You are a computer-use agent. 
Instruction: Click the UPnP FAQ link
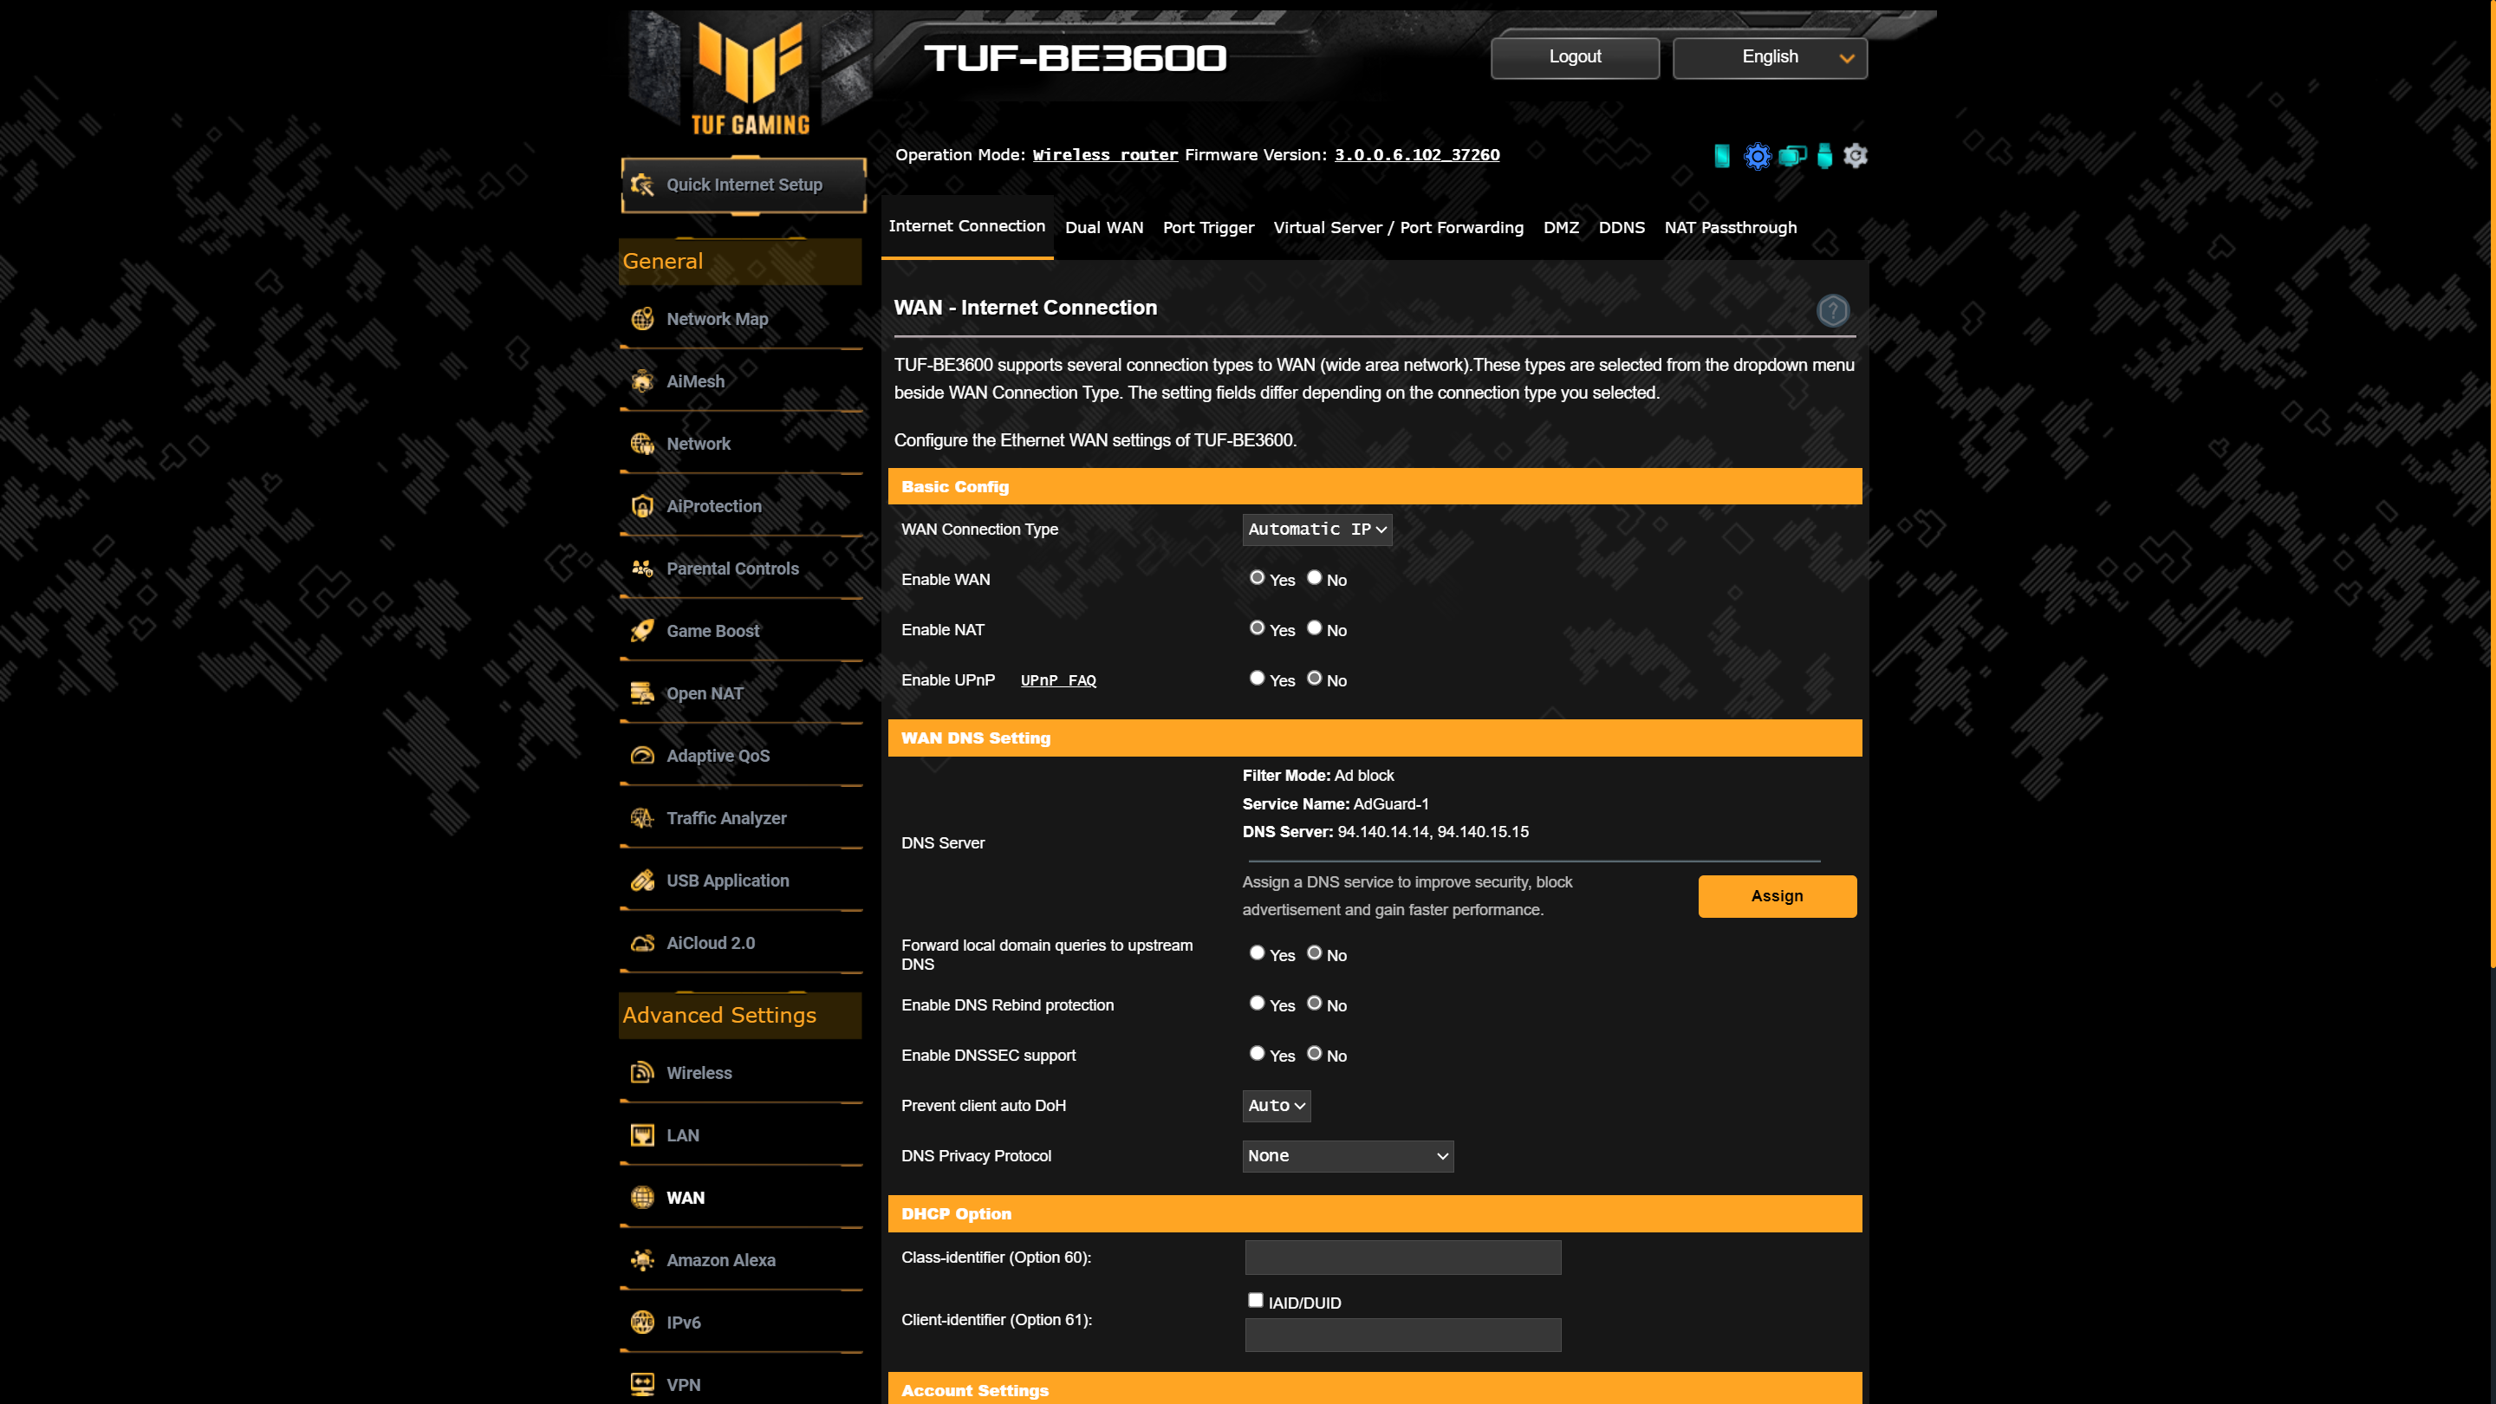point(1057,680)
